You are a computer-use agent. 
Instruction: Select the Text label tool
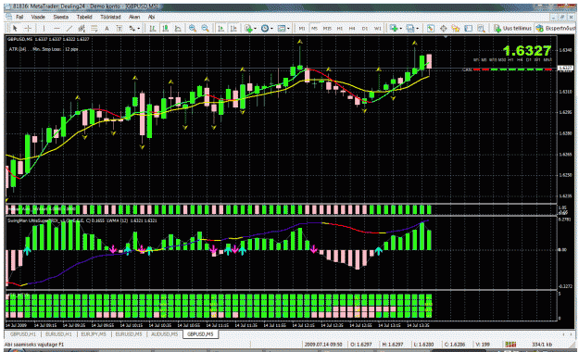120,29
